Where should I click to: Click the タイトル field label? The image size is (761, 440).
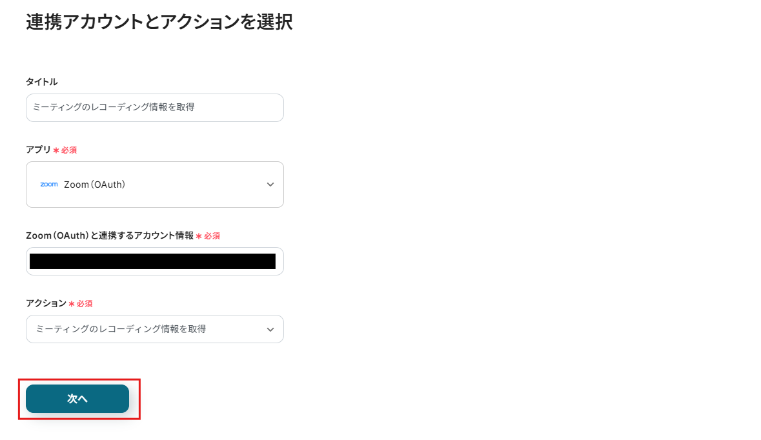point(41,81)
